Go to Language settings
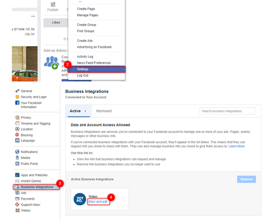263x220 pixels. 28,140
